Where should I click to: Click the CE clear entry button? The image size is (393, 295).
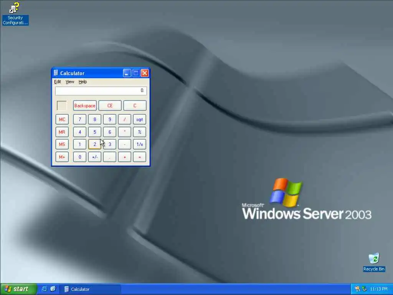[x=110, y=106]
